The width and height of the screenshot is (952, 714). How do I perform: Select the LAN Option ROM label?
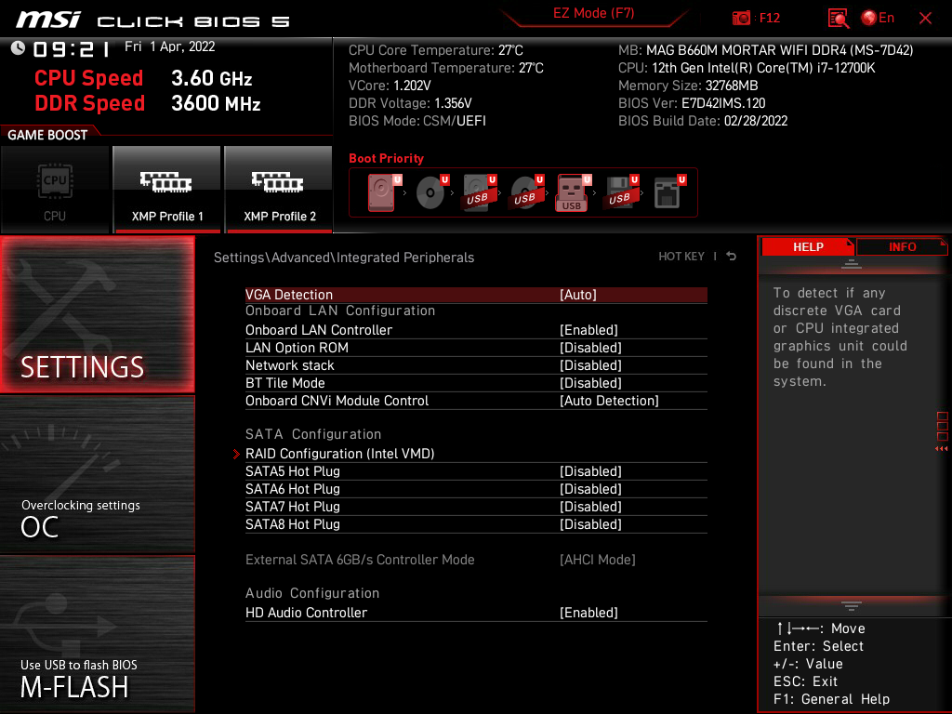click(297, 348)
